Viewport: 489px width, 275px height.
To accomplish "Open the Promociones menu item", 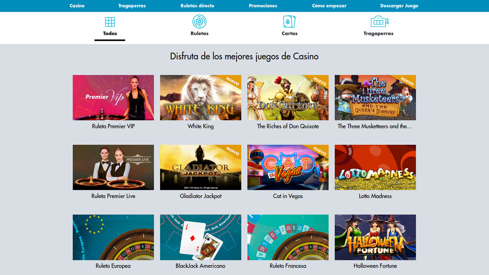I will tap(263, 6).
